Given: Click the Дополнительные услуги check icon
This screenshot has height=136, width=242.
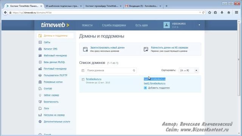Looking at the screenshot, I should pyautogui.click(x=40, y=122).
